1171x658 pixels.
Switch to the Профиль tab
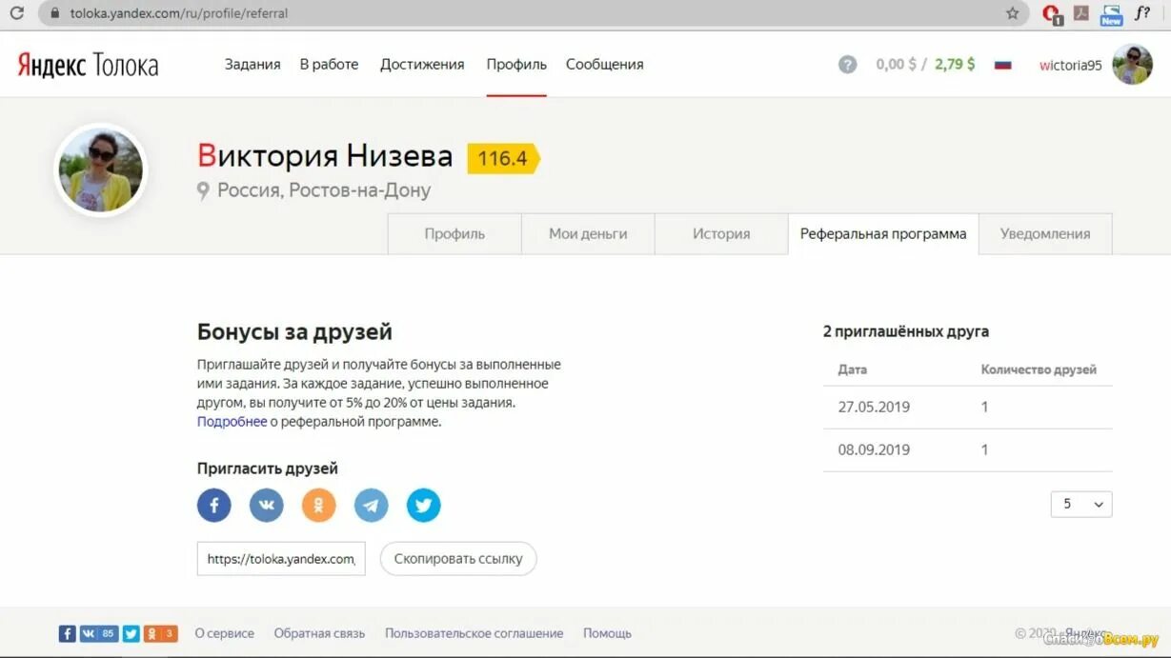click(454, 233)
